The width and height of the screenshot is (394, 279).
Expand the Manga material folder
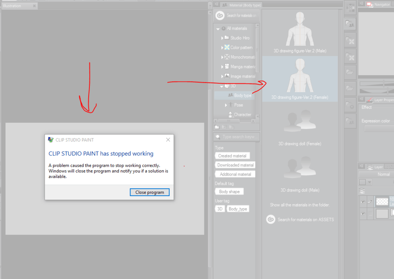click(x=222, y=67)
